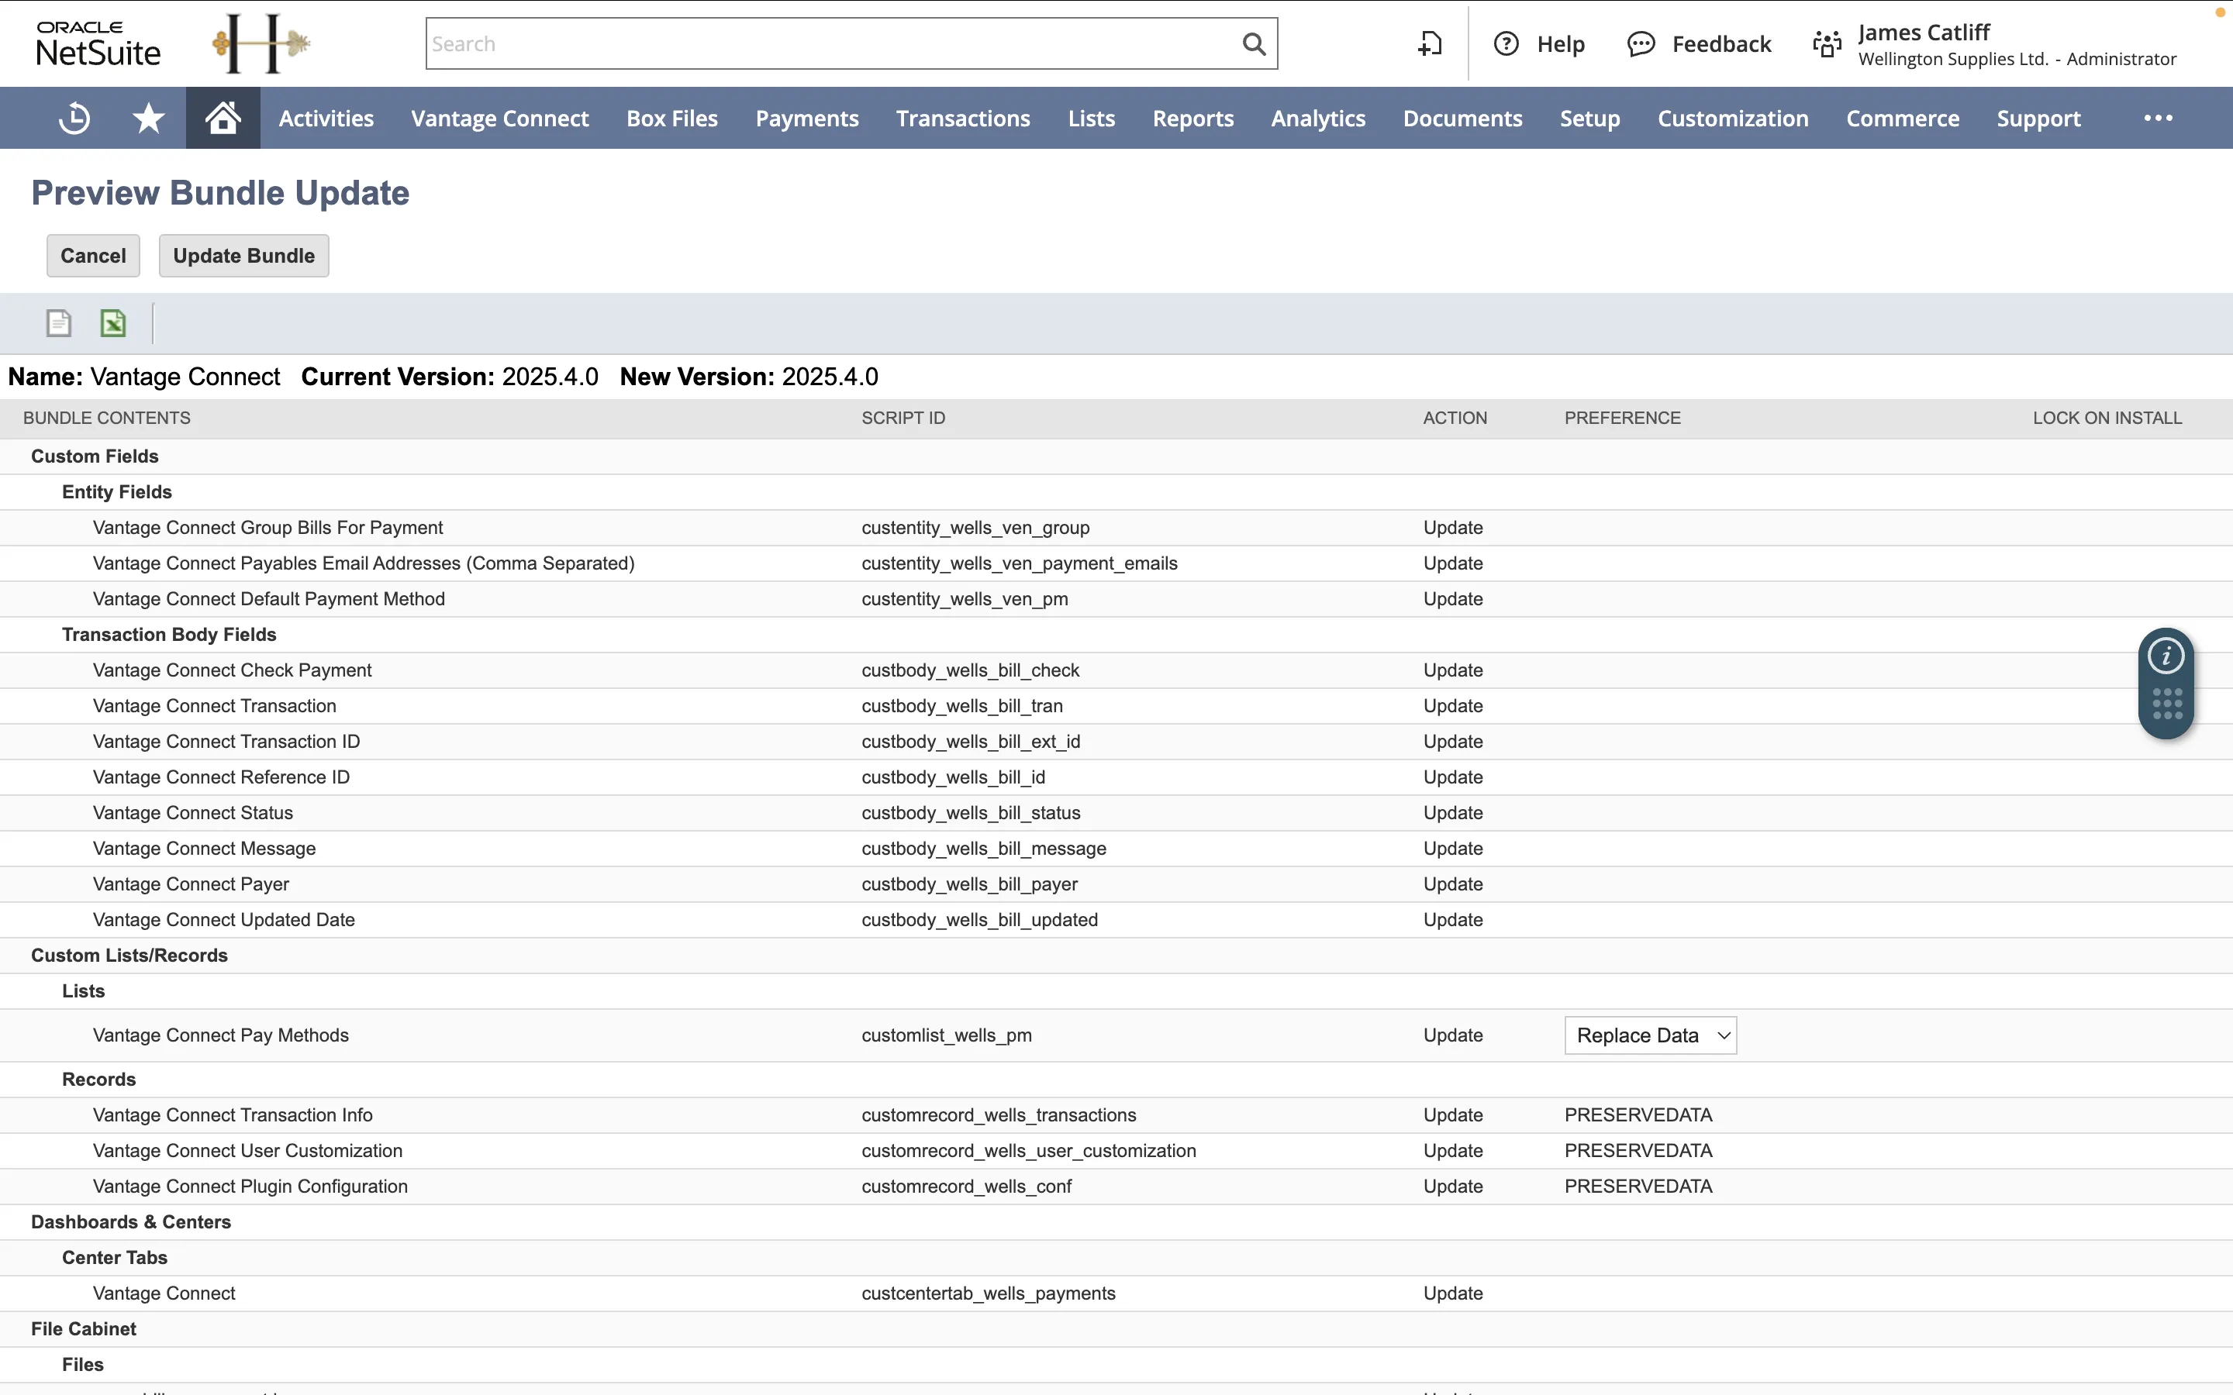This screenshot has width=2233, height=1395.
Task: Open the Create New icon
Action: 1431,44
